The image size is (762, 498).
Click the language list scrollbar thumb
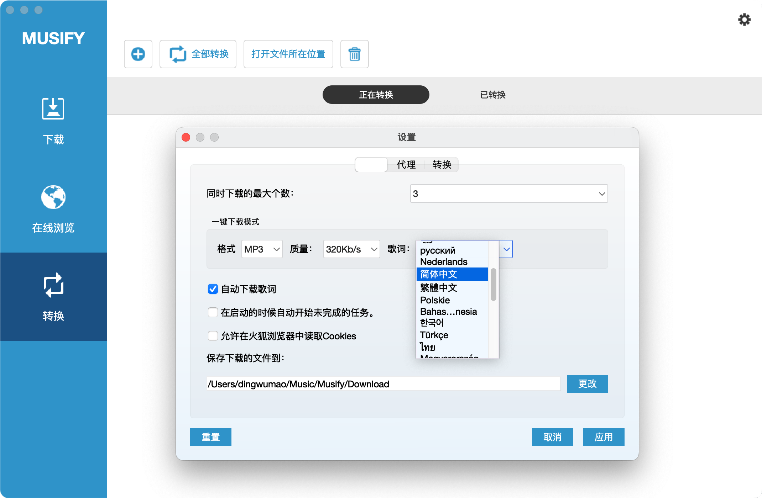493,285
